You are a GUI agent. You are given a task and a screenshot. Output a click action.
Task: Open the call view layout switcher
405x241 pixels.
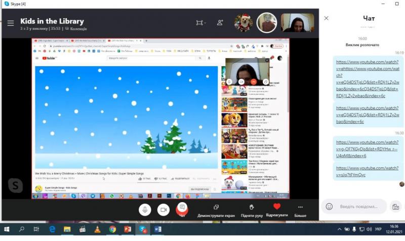[x=200, y=23]
